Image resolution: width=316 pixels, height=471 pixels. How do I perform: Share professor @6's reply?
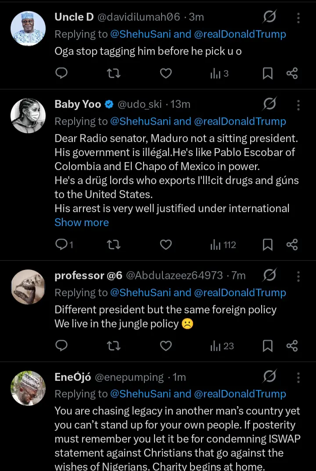(x=292, y=346)
